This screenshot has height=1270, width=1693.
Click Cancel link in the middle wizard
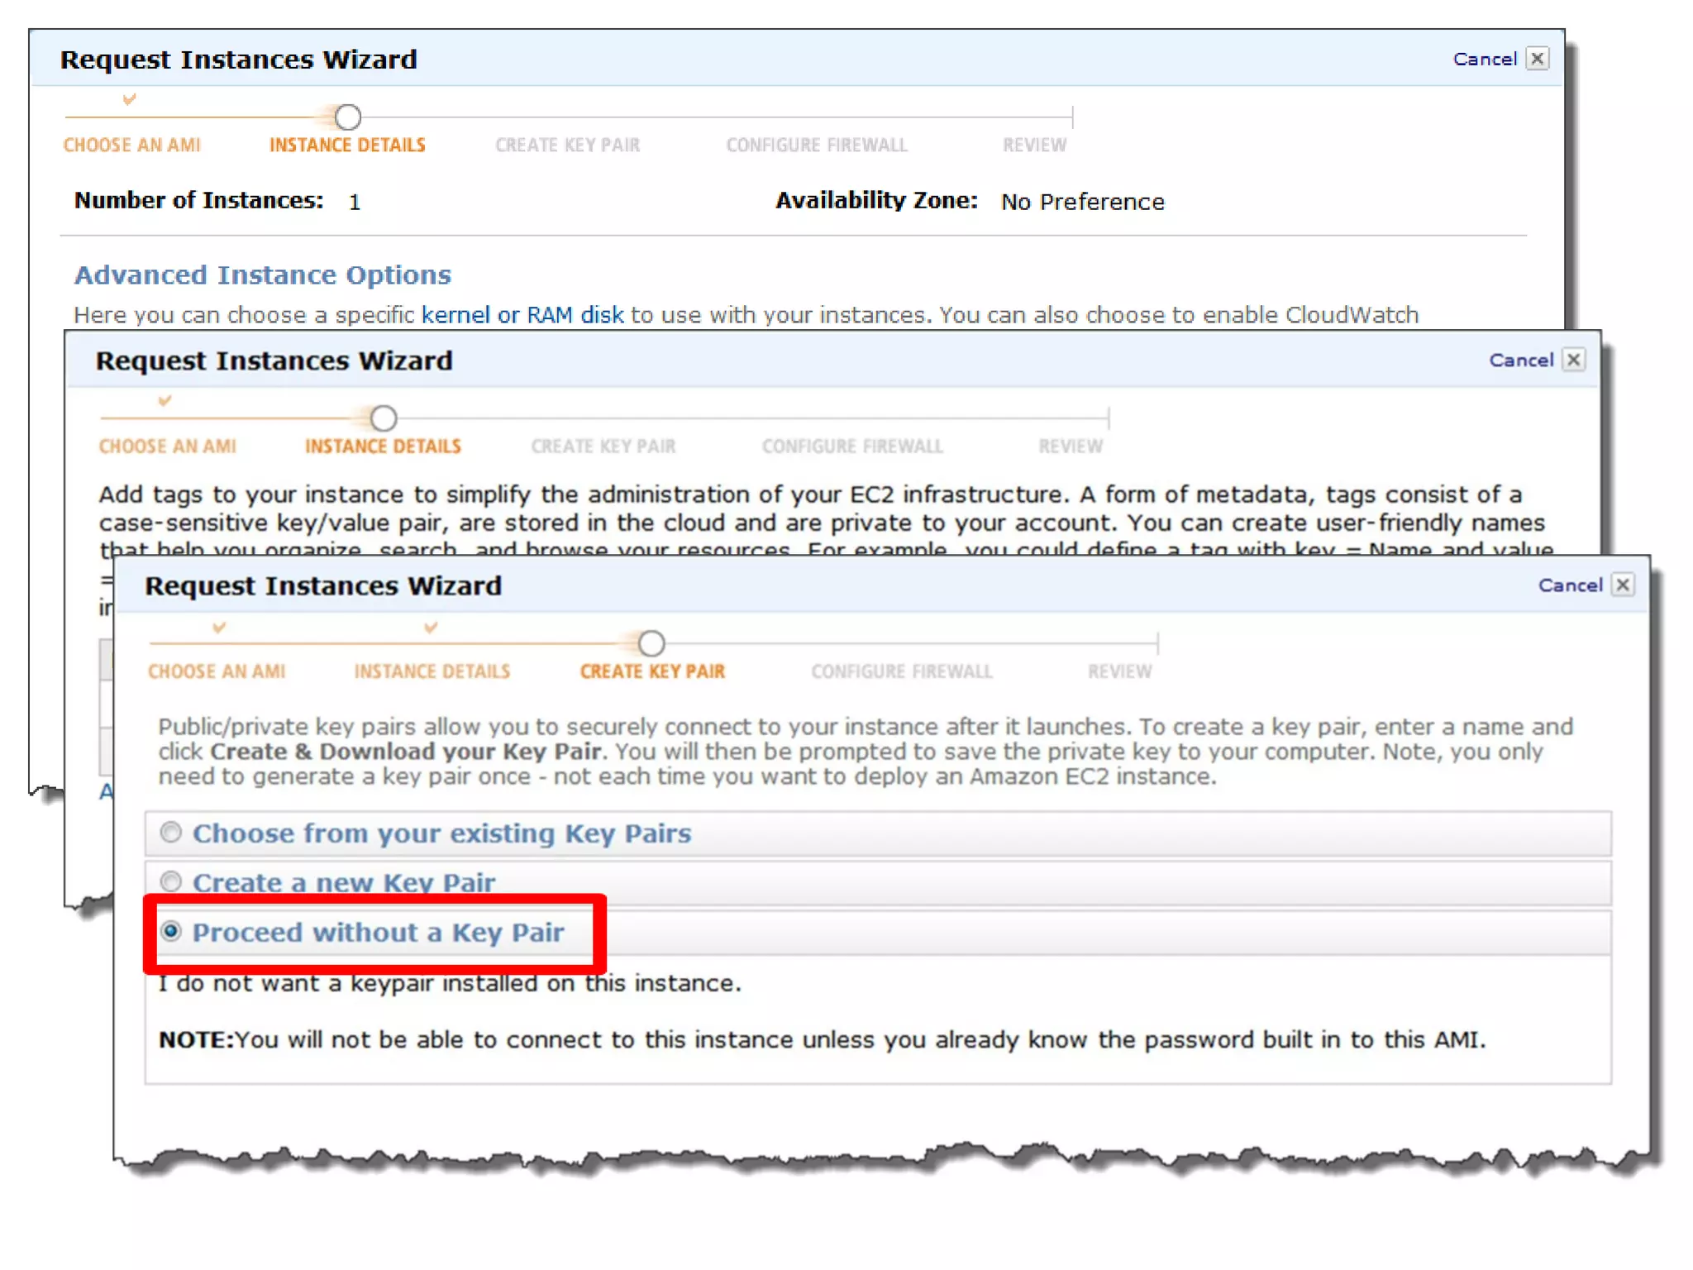(x=1520, y=360)
